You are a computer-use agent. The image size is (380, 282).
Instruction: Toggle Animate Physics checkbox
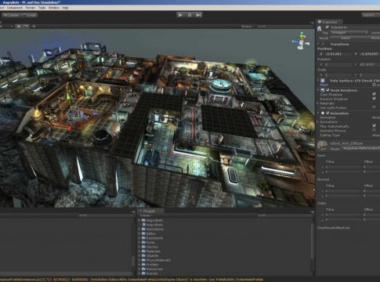point(375,130)
